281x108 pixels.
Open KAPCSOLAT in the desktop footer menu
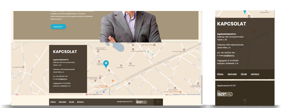(80, 102)
